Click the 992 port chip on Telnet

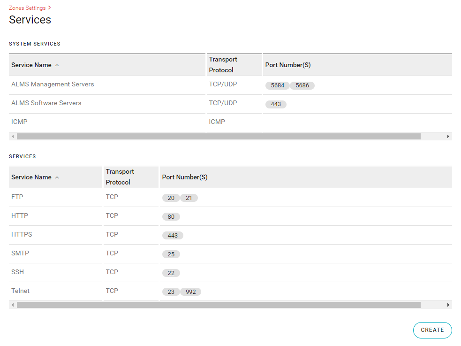[190, 292]
